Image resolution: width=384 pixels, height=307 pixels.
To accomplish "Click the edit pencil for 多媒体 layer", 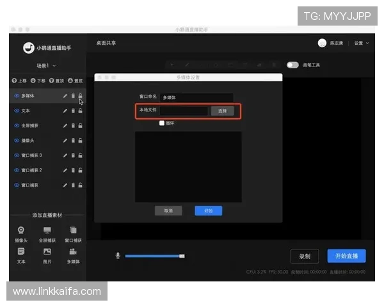I will [65, 96].
